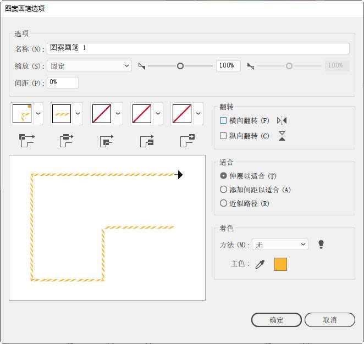Click the 名称 field with 图案画笔 1
The width and height of the screenshot is (364, 344).
click(x=198, y=48)
